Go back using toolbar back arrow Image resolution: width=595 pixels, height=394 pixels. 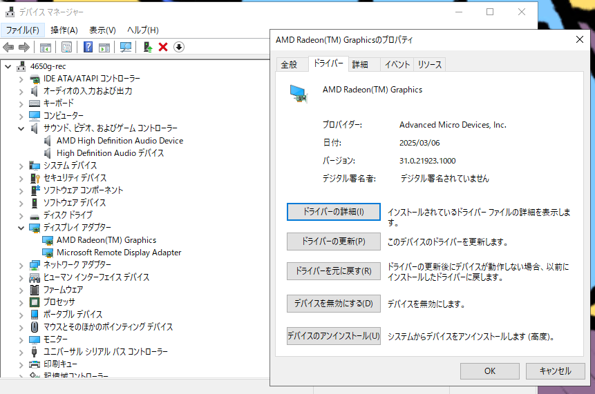[8, 48]
